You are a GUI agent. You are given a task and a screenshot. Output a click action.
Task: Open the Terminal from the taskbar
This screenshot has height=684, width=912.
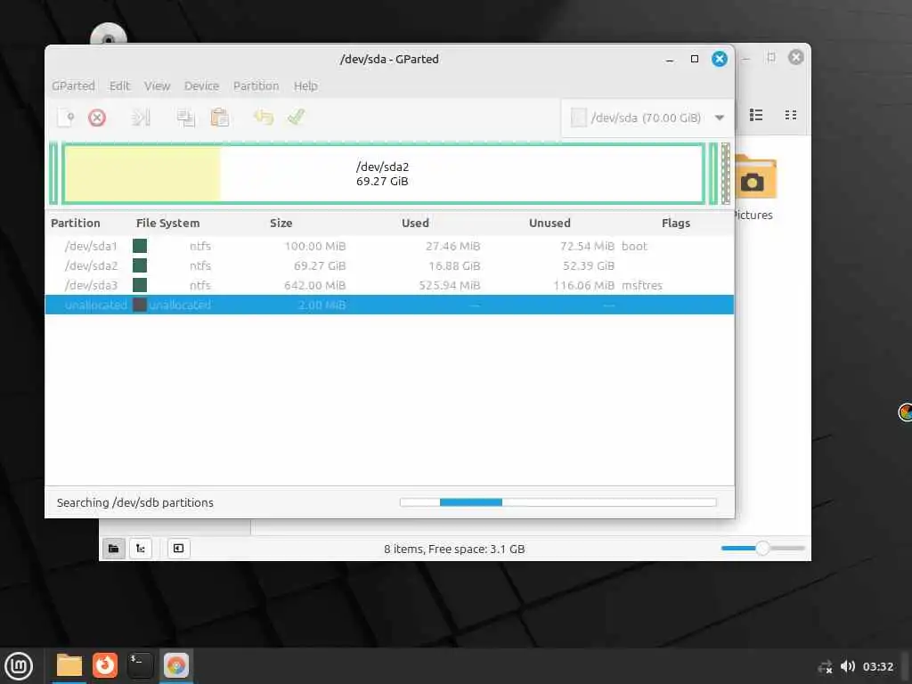[140, 664]
